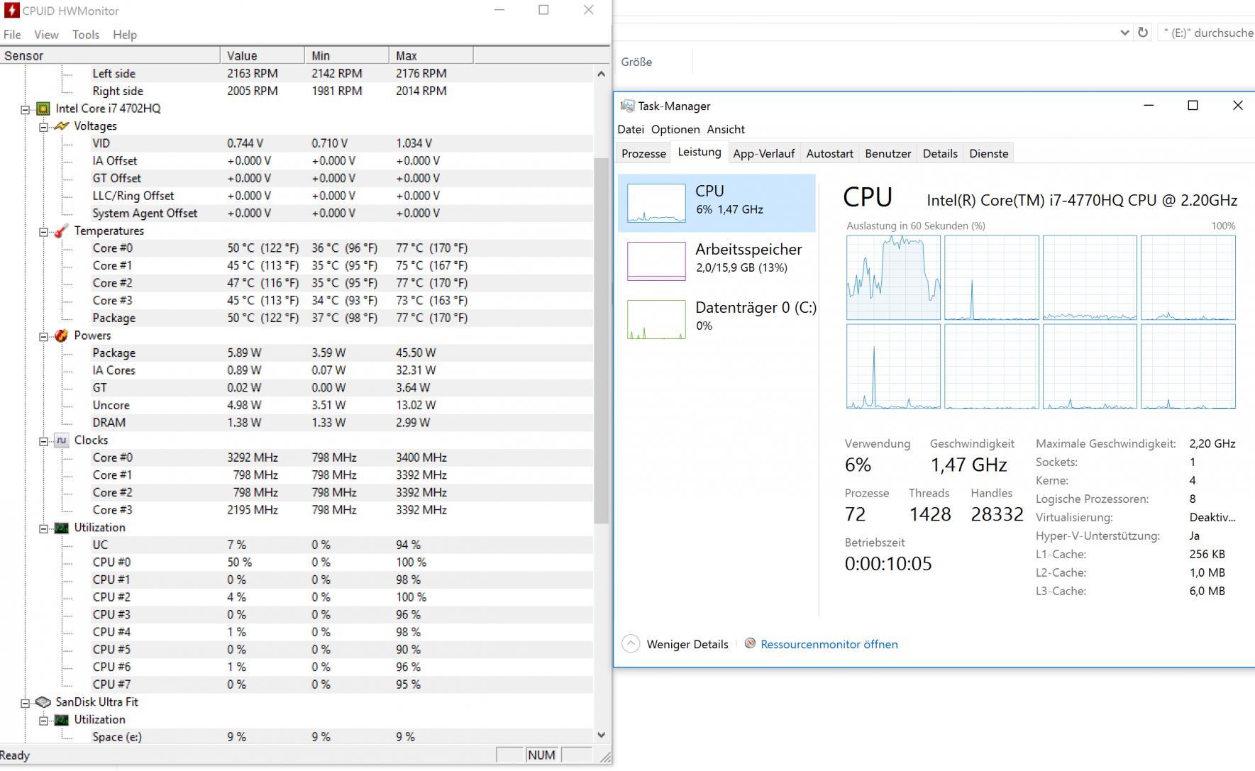This screenshot has width=1255, height=771.
Task: Click the Utilization icon under SanDisk Ultra Fit
Action: click(x=62, y=720)
